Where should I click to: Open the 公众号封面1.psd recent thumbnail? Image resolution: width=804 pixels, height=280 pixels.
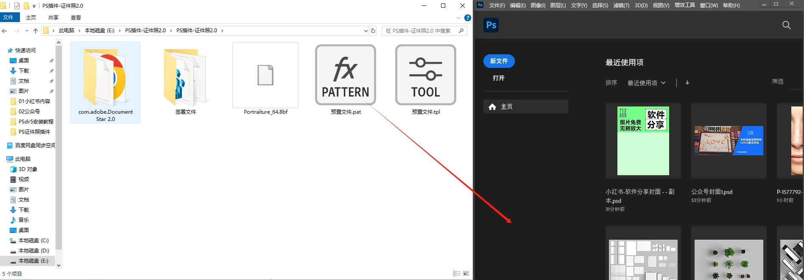click(x=729, y=141)
